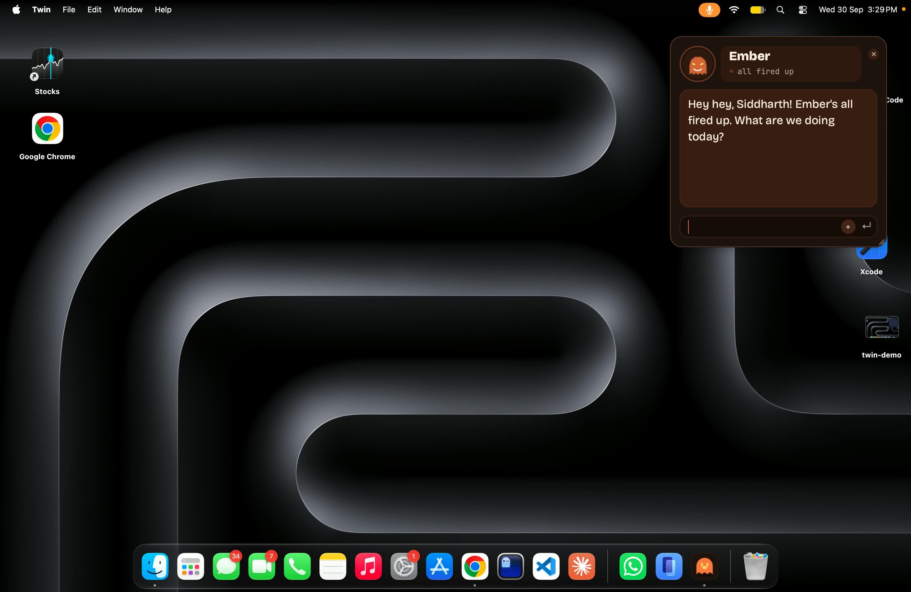Open the Twin app menu
Screen dimensions: 911x592
click(x=41, y=10)
